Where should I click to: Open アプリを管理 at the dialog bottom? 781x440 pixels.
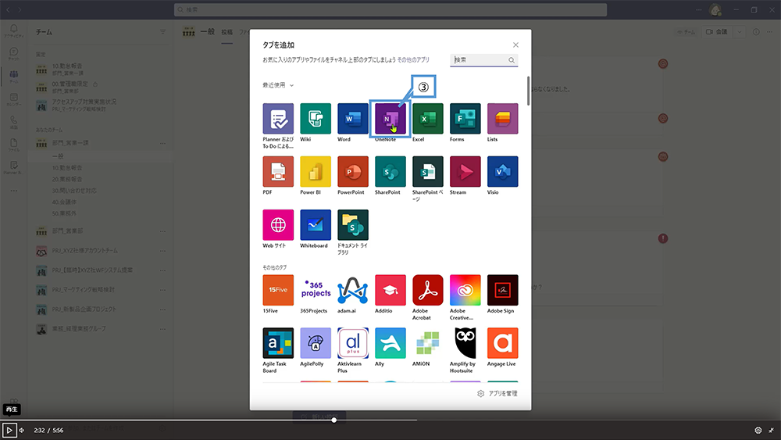point(497,394)
